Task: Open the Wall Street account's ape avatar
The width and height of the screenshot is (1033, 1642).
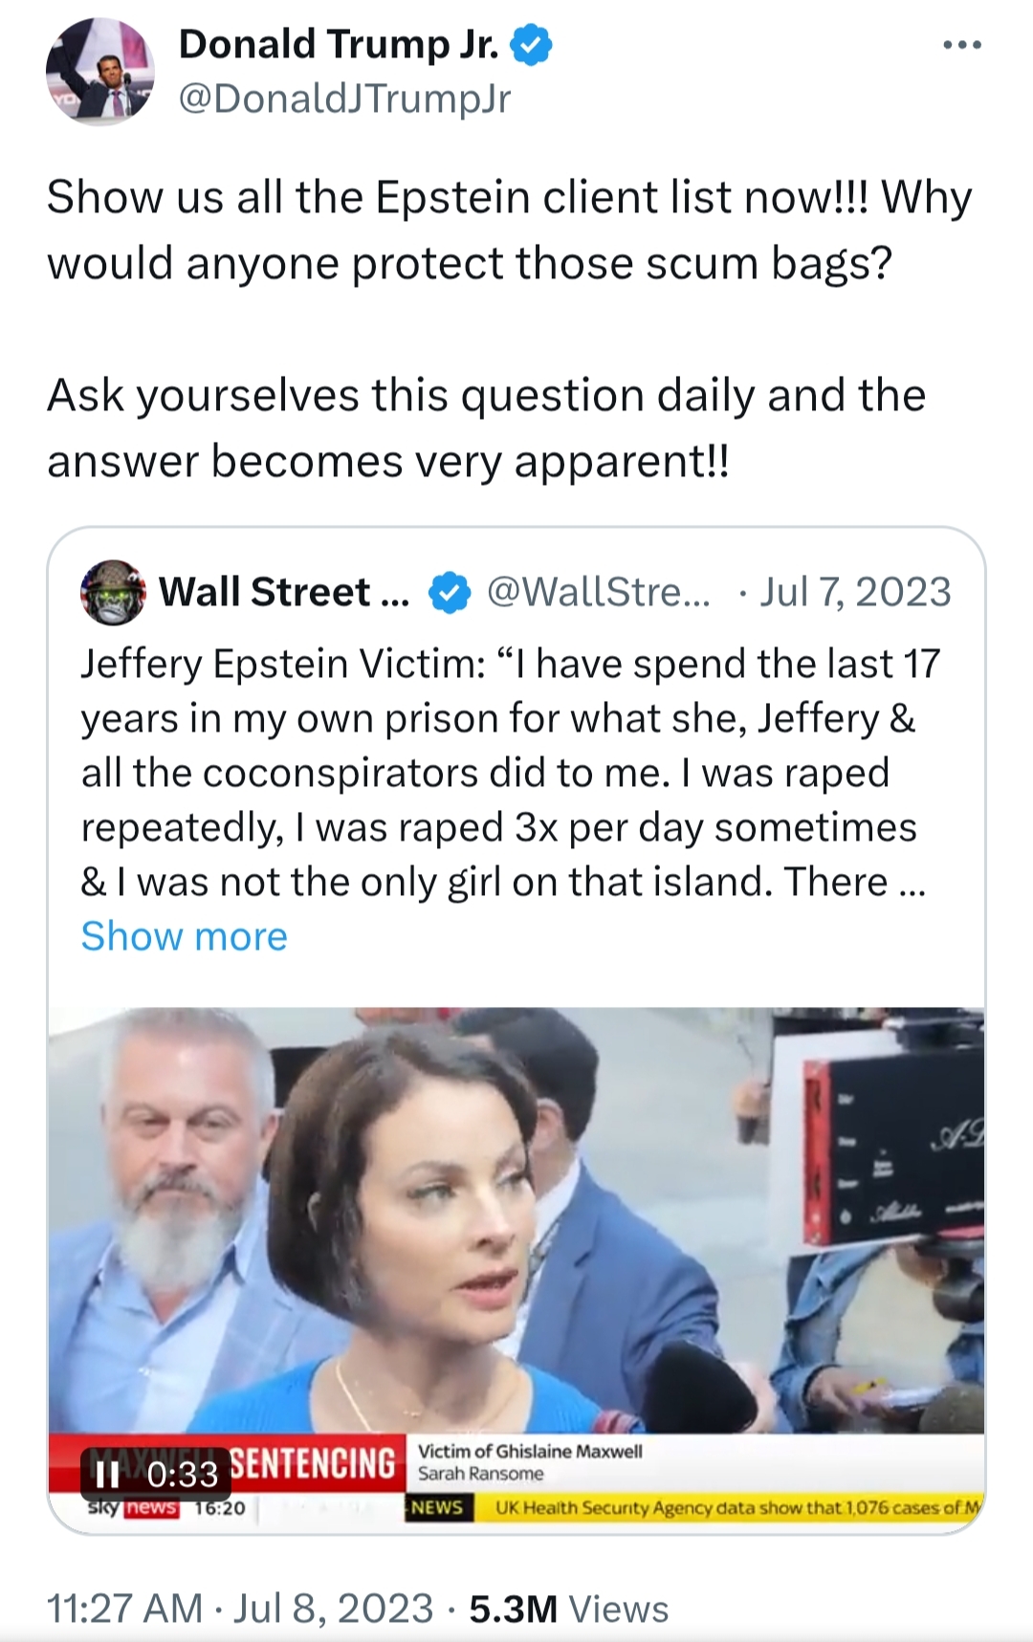Action: pyautogui.click(x=113, y=592)
